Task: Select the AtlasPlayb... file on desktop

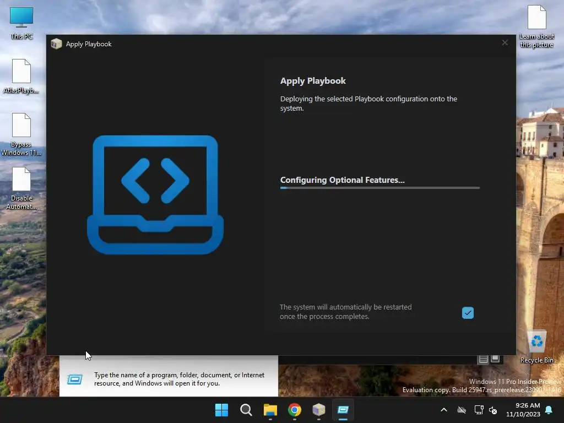Action: (21, 76)
